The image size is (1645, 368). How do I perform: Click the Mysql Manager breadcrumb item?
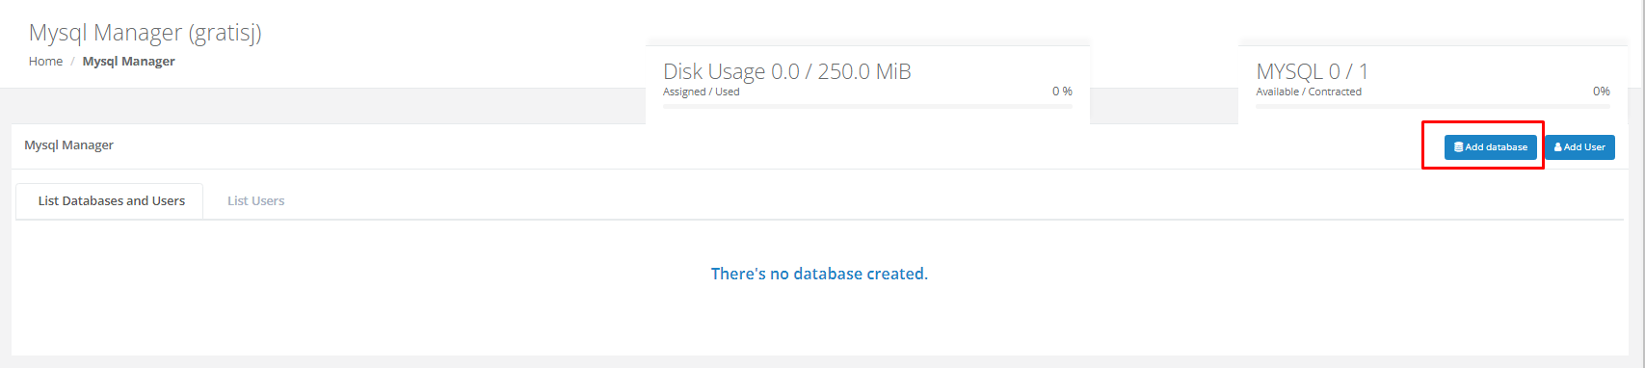coord(128,62)
